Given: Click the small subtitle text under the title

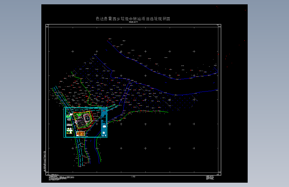Looking at the screenshot, I should tap(133, 22).
